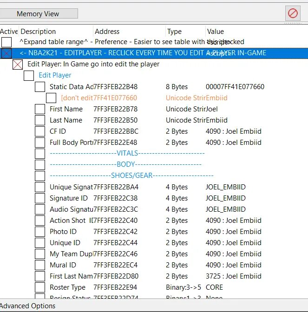Toggle the Photo ID row checkbox
Image resolution: width=308 pixels, height=312 pixels.
[40, 232]
